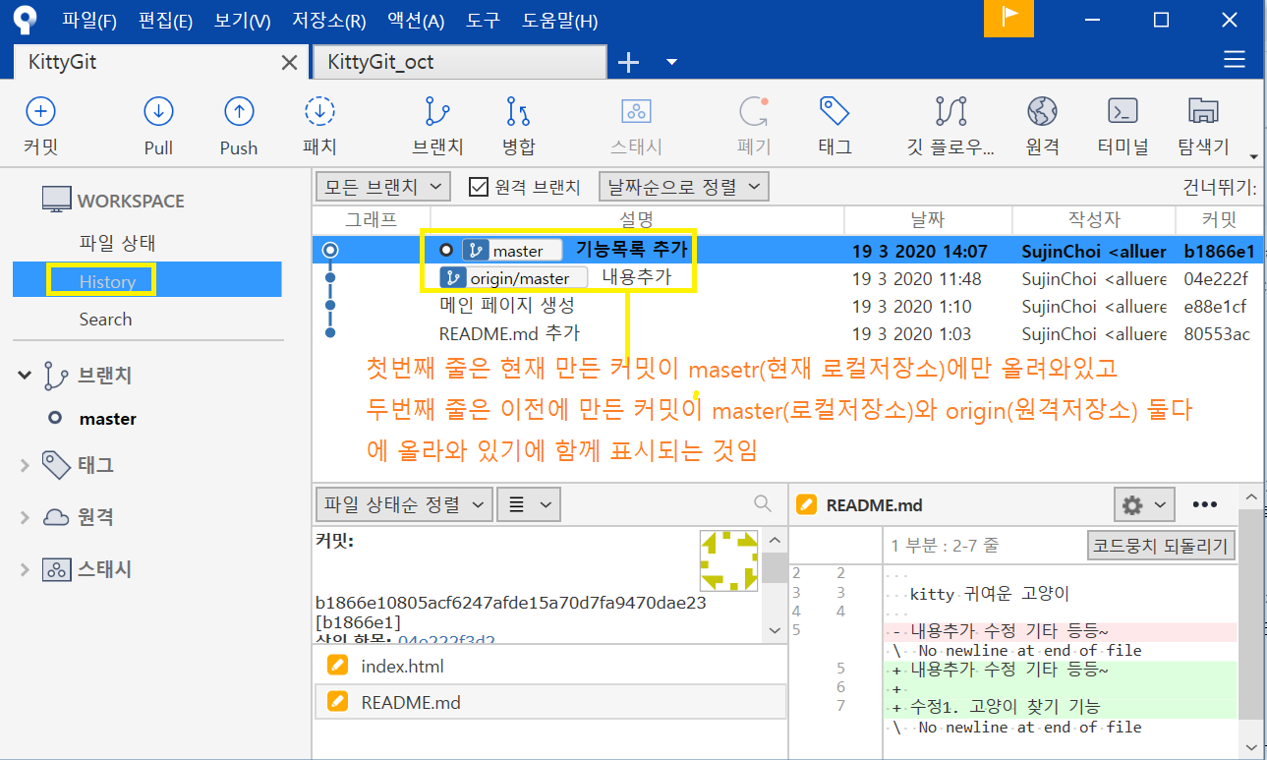This screenshot has height=760, width=1267.
Task: Select the 기능목록 추가 commit row
Action: [x=787, y=251]
